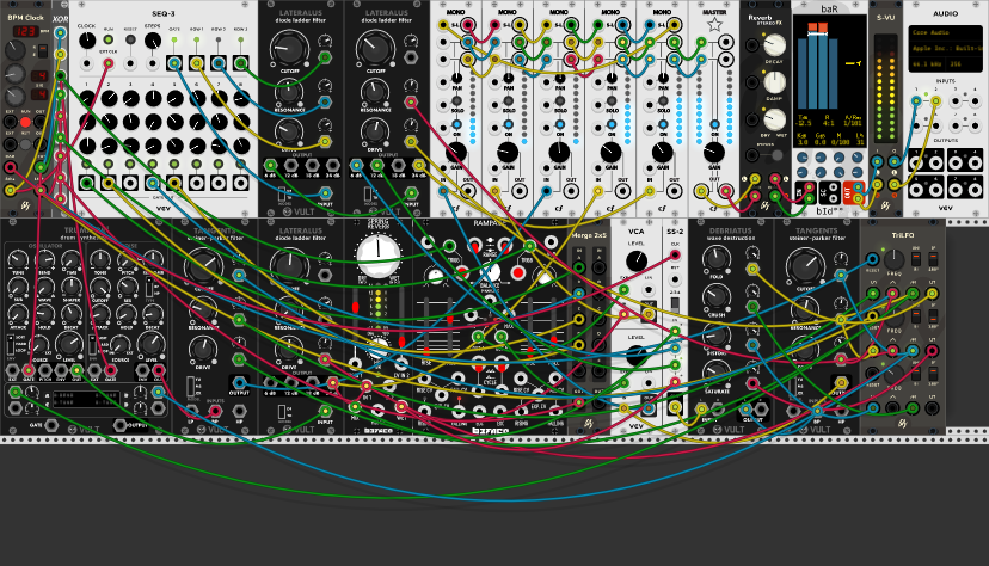Toggle SEQ-3 step 4 gate button
The image size is (989, 566).
coord(152,164)
